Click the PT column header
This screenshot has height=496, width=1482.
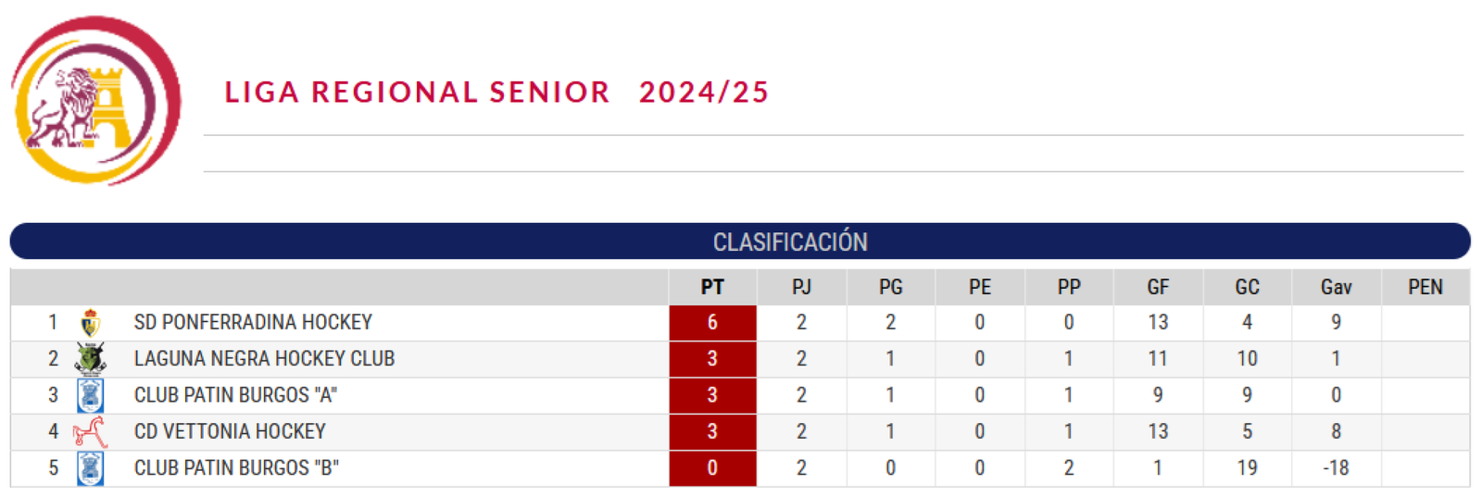[712, 287]
